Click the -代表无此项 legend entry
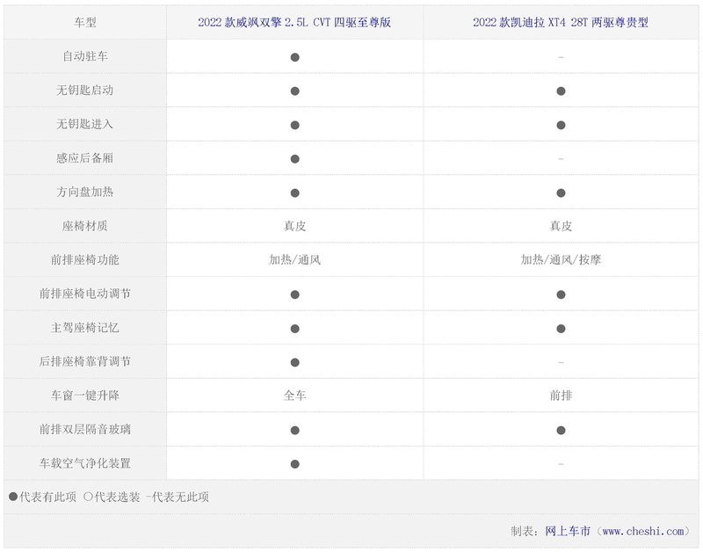This screenshot has width=703, height=552. pyautogui.click(x=178, y=497)
